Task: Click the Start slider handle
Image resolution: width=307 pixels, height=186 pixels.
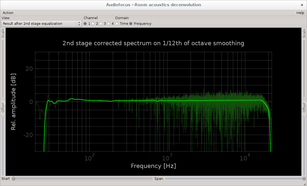Action: point(13,178)
